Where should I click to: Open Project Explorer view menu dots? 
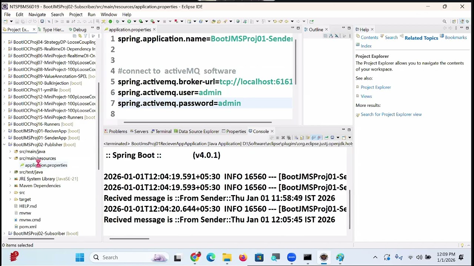[99, 36]
